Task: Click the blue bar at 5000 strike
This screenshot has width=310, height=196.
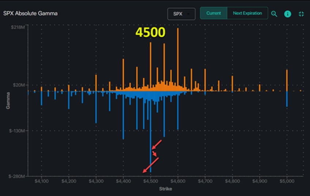Action: coord(287,99)
